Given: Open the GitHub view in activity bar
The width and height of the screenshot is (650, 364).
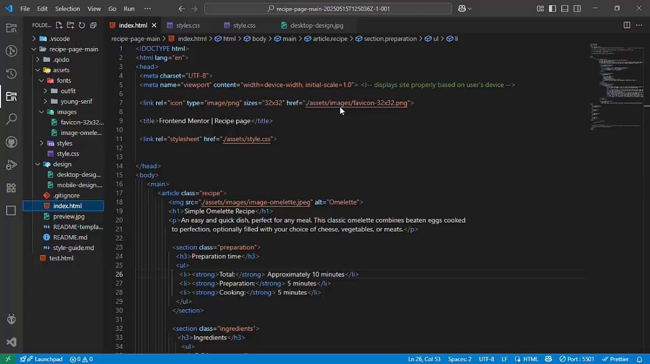Looking at the screenshot, I should click(x=11, y=142).
